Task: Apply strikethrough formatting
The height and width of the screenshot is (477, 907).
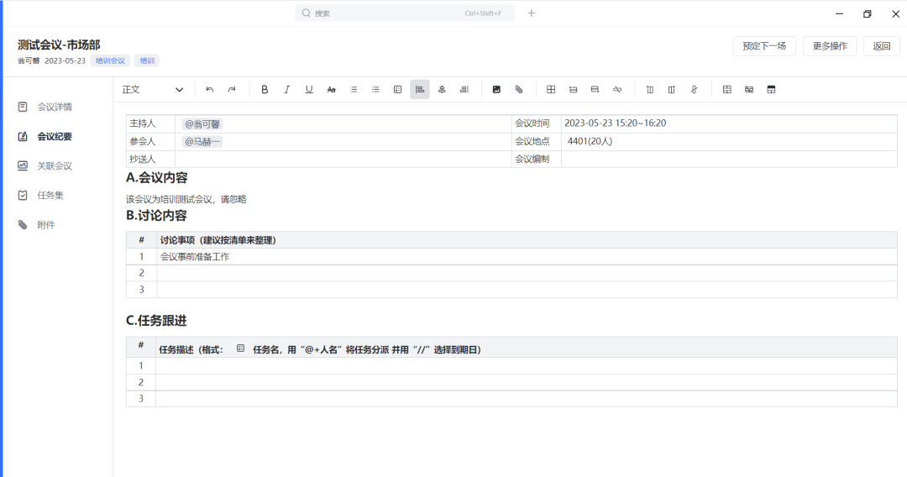Action: tap(331, 90)
